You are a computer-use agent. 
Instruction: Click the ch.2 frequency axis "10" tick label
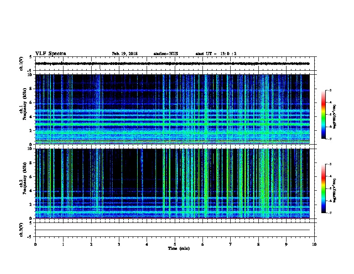point(30,149)
